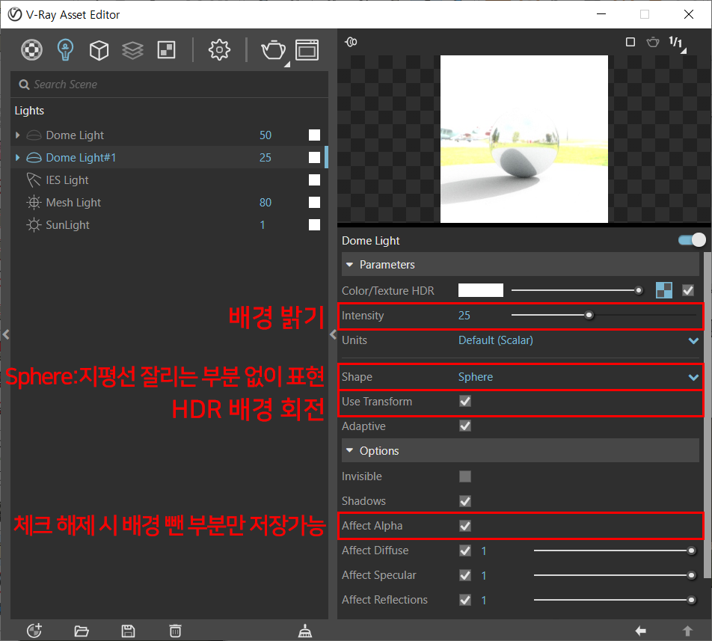Click the Mesh Light intensity value 80

(x=266, y=203)
